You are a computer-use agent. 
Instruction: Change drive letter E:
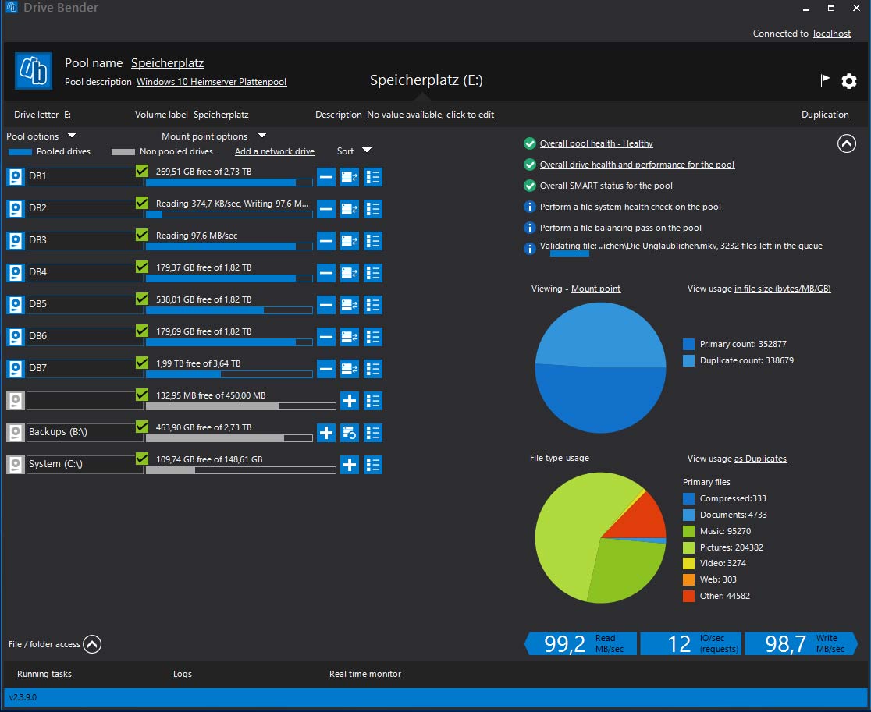pos(67,115)
